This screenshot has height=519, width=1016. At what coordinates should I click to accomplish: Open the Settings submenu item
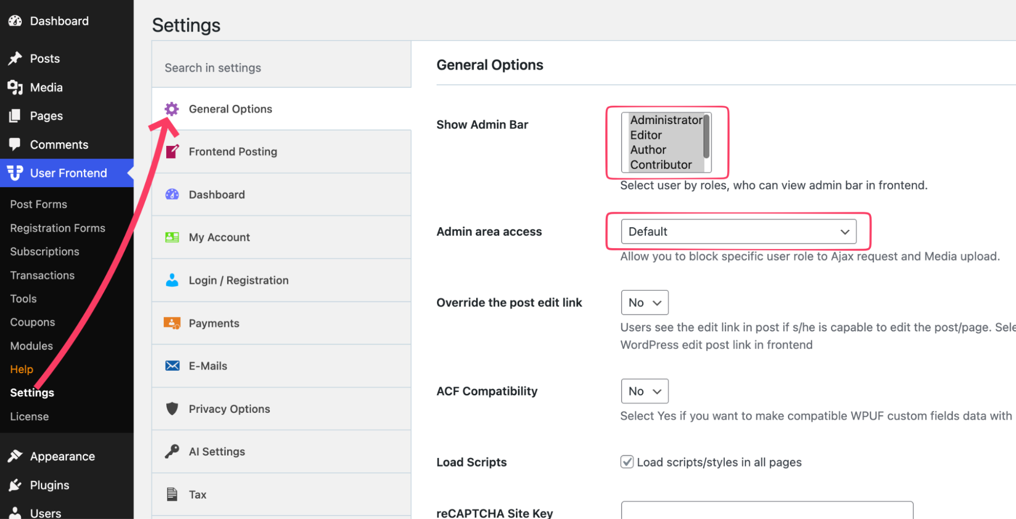pyautogui.click(x=32, y=392)
